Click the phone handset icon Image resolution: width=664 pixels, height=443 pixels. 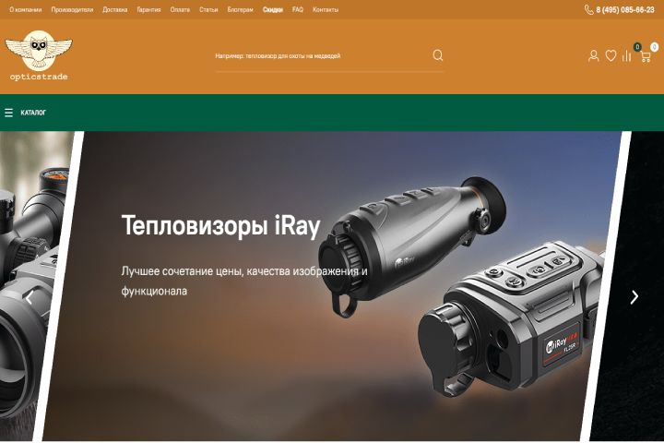[588, 9]
